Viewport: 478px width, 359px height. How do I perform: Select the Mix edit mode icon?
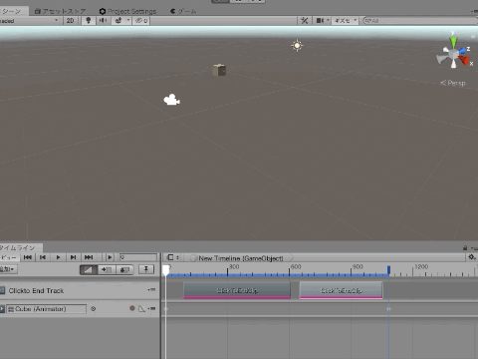click(x=89, y=269)
